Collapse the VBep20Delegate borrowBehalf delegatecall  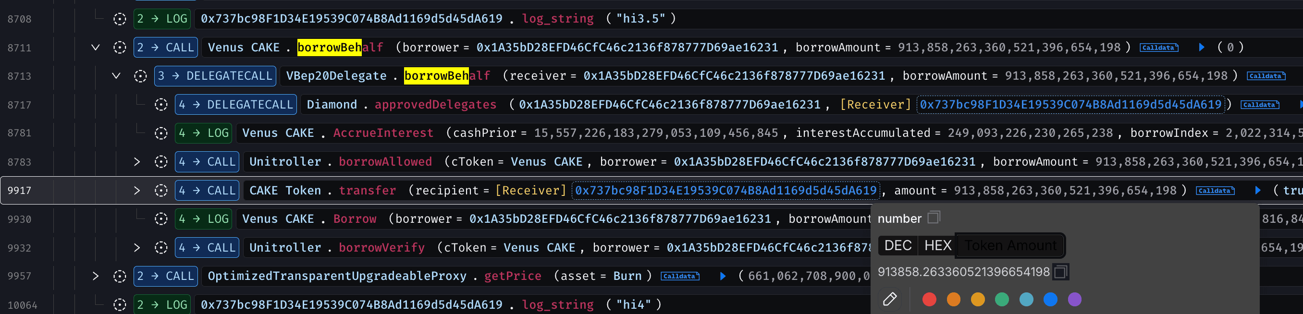[x=116, y=76]
